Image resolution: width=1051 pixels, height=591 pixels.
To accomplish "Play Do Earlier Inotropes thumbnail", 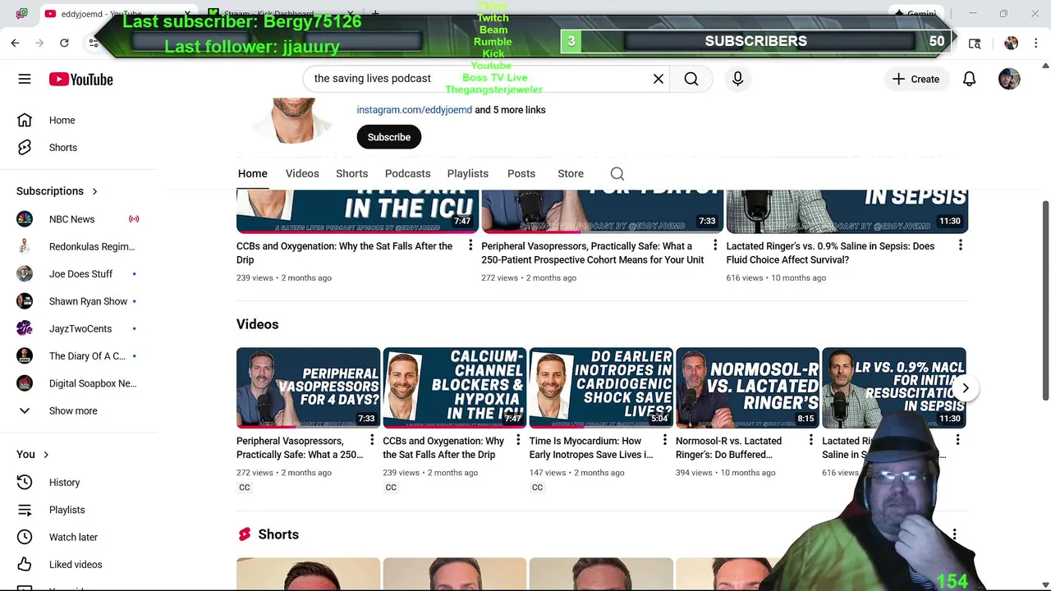I will pos(601,387).
